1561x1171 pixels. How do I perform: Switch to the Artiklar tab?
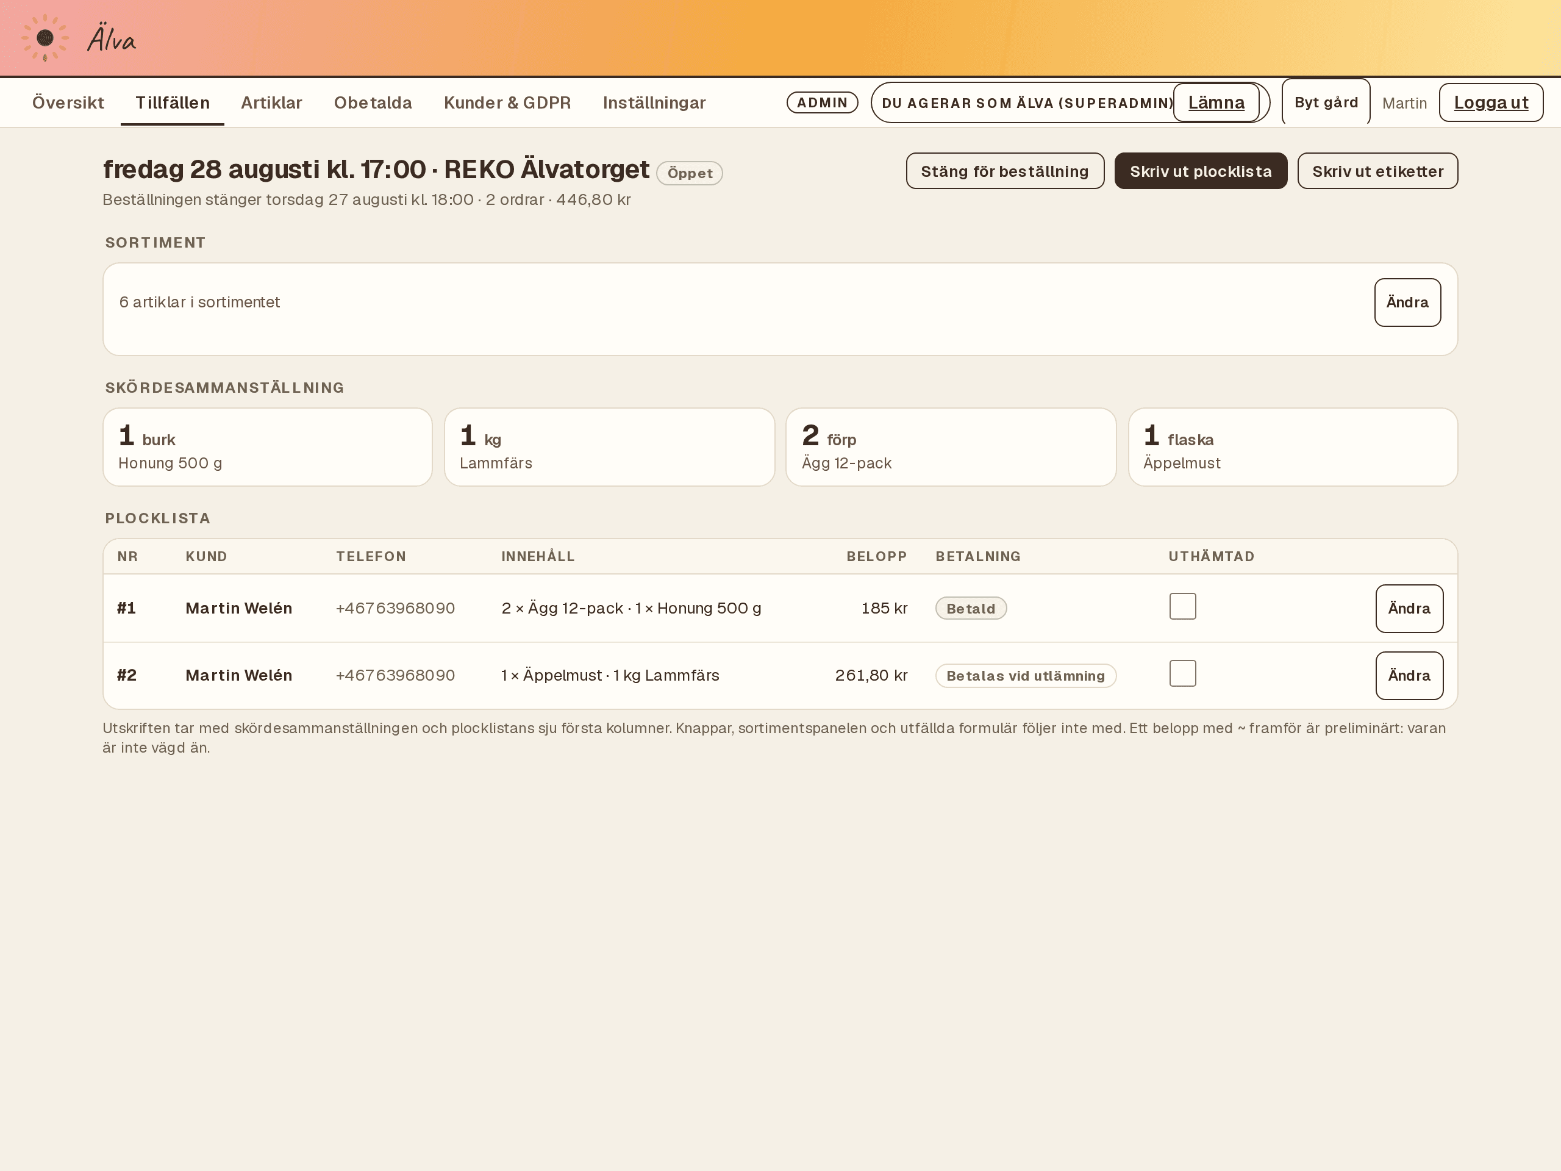point(271,102)
